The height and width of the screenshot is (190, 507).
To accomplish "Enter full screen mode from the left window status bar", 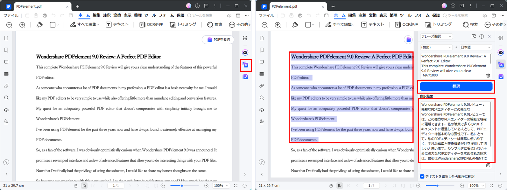I will click(x=236, y=186).
